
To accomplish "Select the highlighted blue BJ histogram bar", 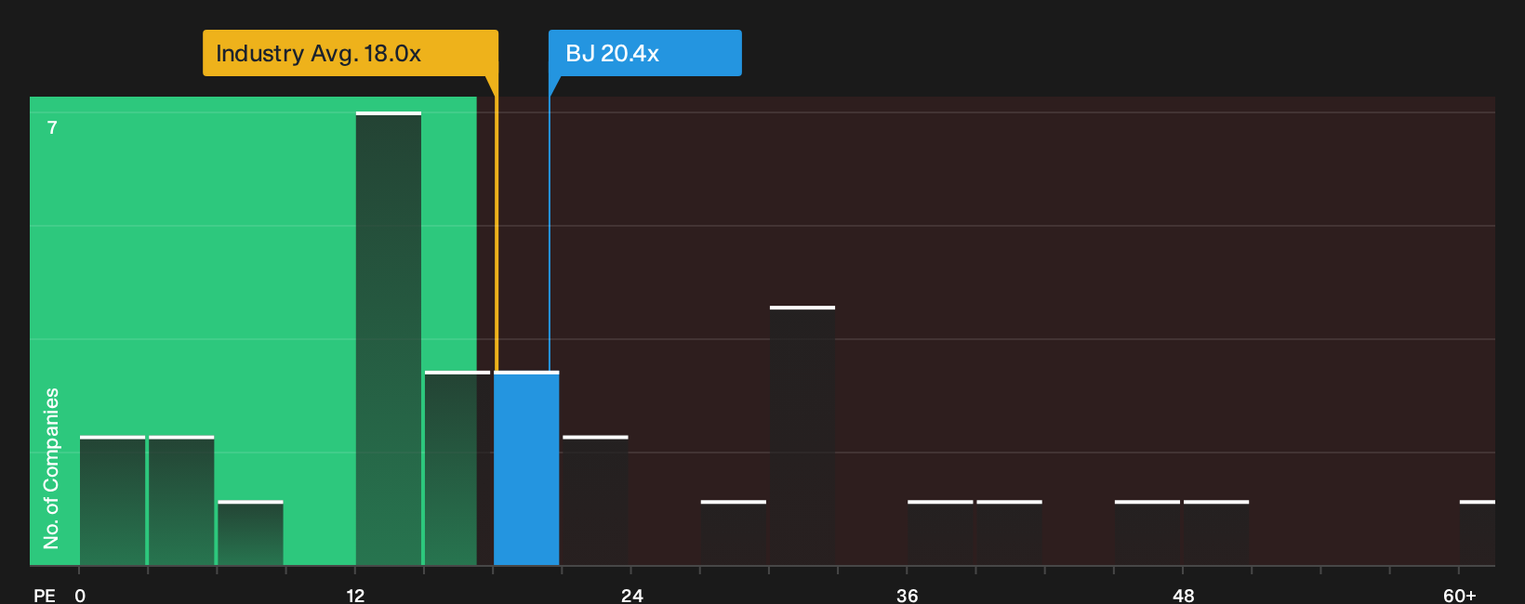I will 526,468.
